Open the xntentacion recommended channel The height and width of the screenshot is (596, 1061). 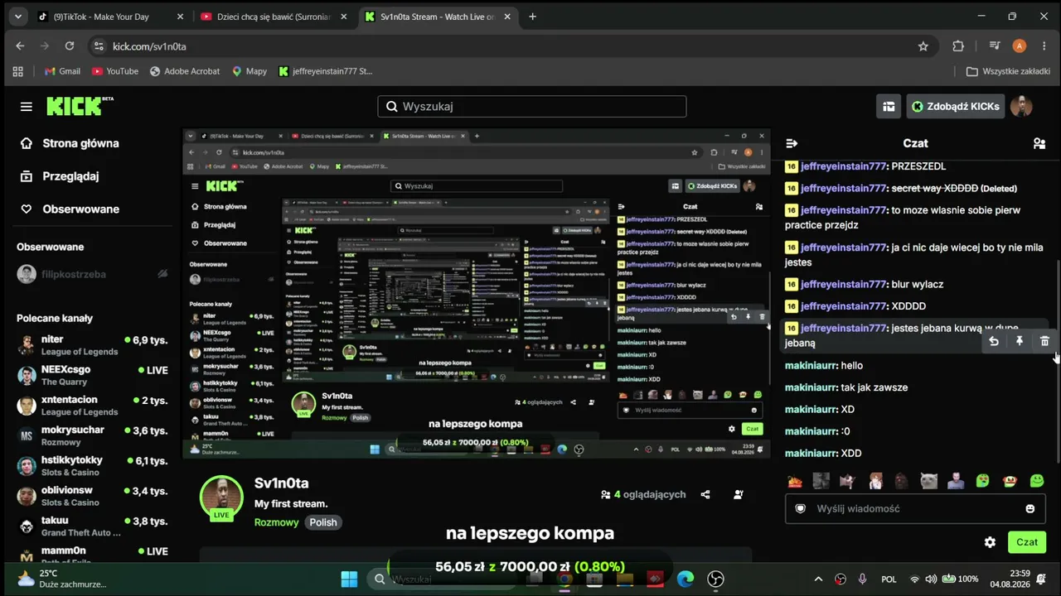pyautogui.click(x=93, y=406)
